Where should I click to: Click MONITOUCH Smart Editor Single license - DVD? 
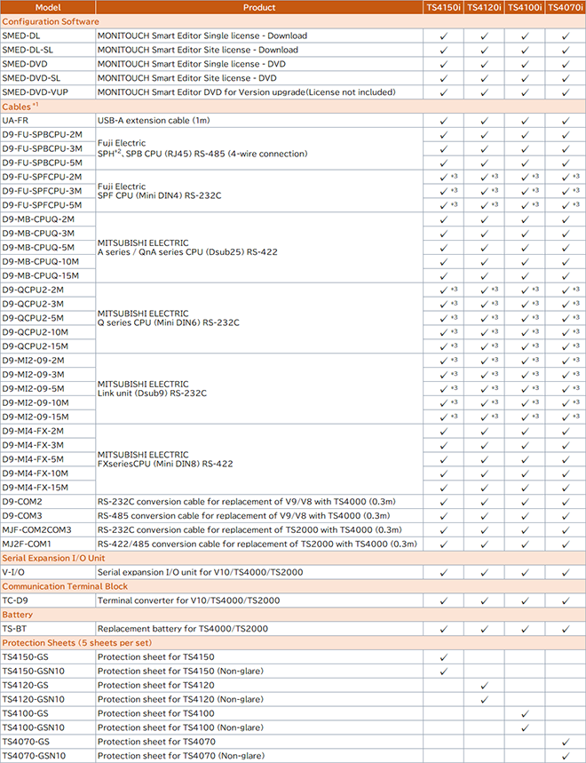[x=192, y=64]
